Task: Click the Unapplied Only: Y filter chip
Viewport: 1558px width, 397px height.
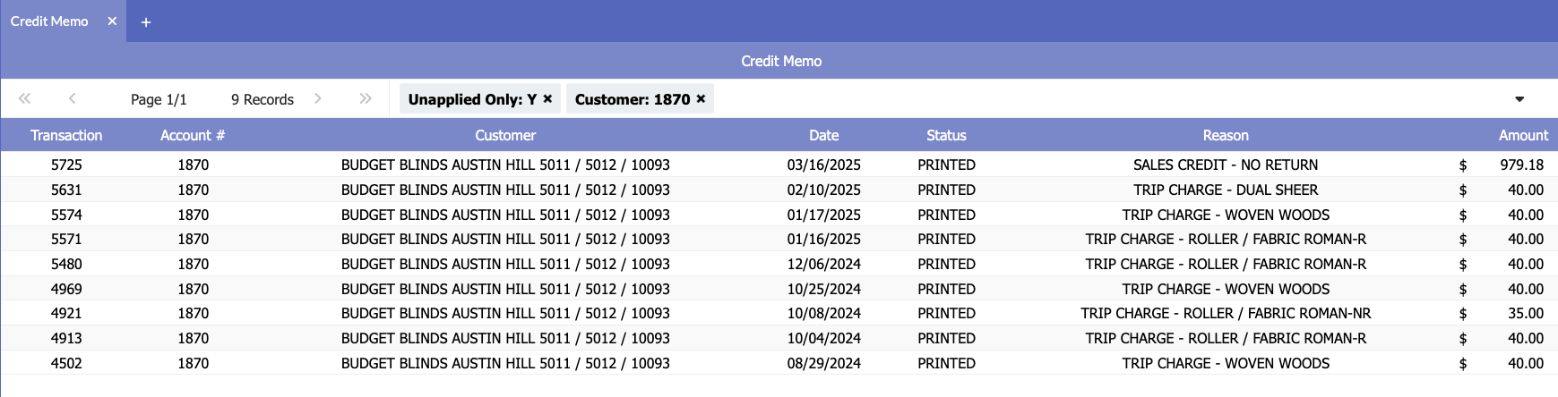Action: (479, 98)
